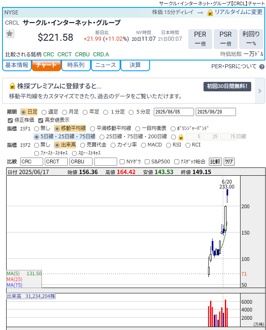The height and width of the screenshot is (330, 266).
Task: Open the ニュース tab
Action: (x=106, y=65)
